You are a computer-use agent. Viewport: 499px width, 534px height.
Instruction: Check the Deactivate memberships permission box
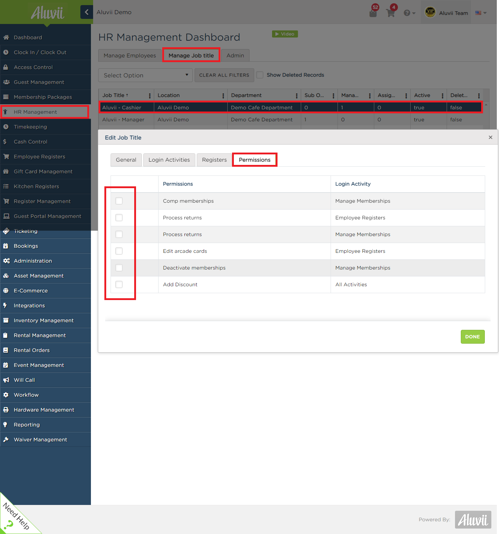pyautogui.click(x=119, y=268)
